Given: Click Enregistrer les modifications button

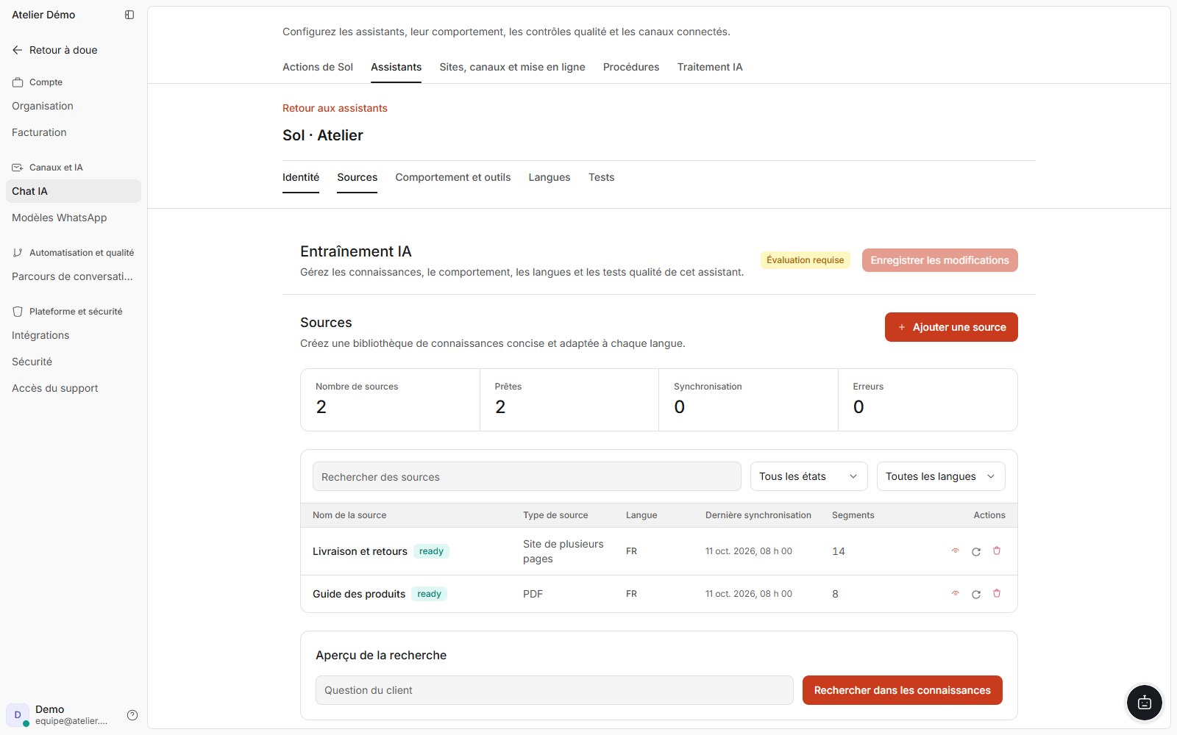Looking at the screenshot, I should [x=939, y=260].
